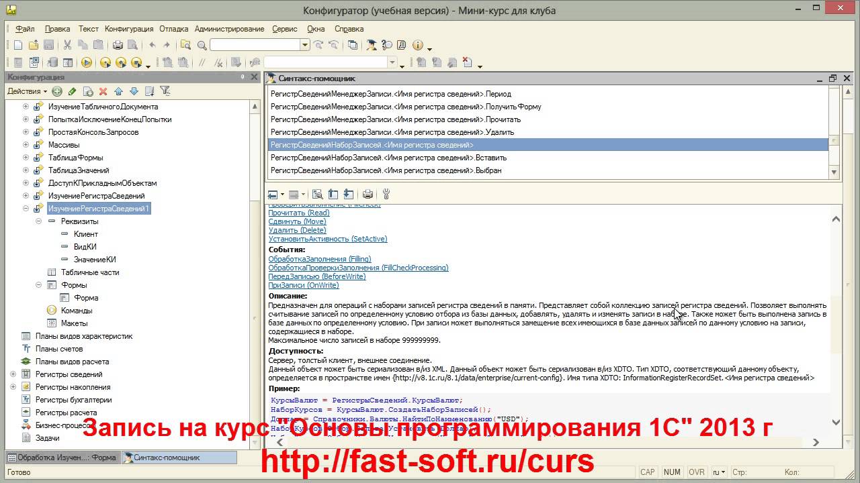The width and height of the screenshot is (860, 483).
Task: Open the Правка menu
Action: [x=58, y=29]
